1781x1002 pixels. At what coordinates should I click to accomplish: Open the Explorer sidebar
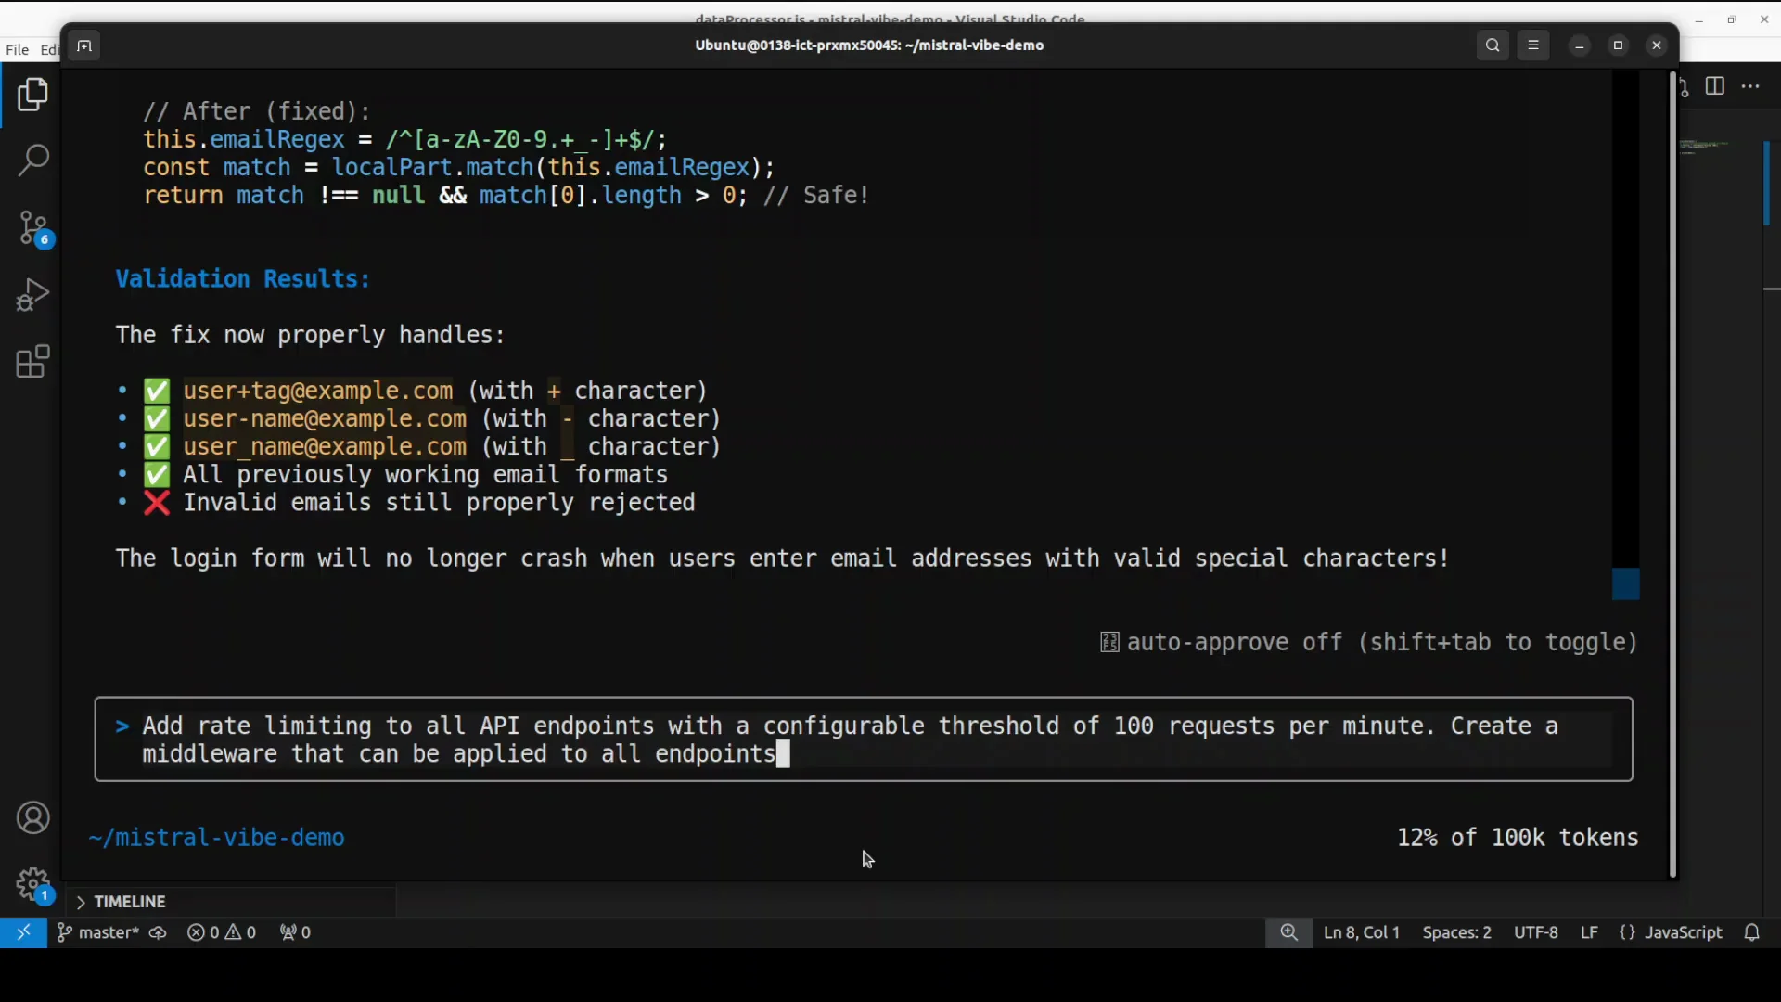(33, 94)
